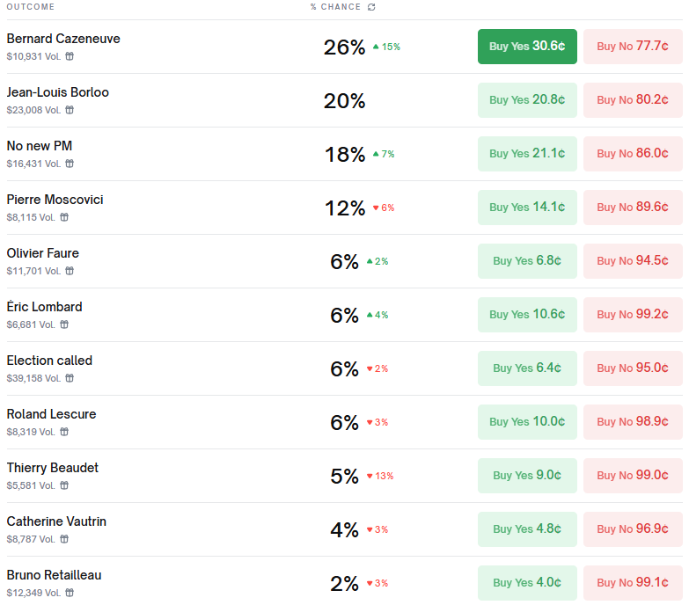689x605 pixels.
Task: Click Buy No 89.6¢ for Pierre Moscovici
Action: [633, 208]
